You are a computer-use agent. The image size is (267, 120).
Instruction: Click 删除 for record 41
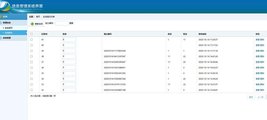262,40
